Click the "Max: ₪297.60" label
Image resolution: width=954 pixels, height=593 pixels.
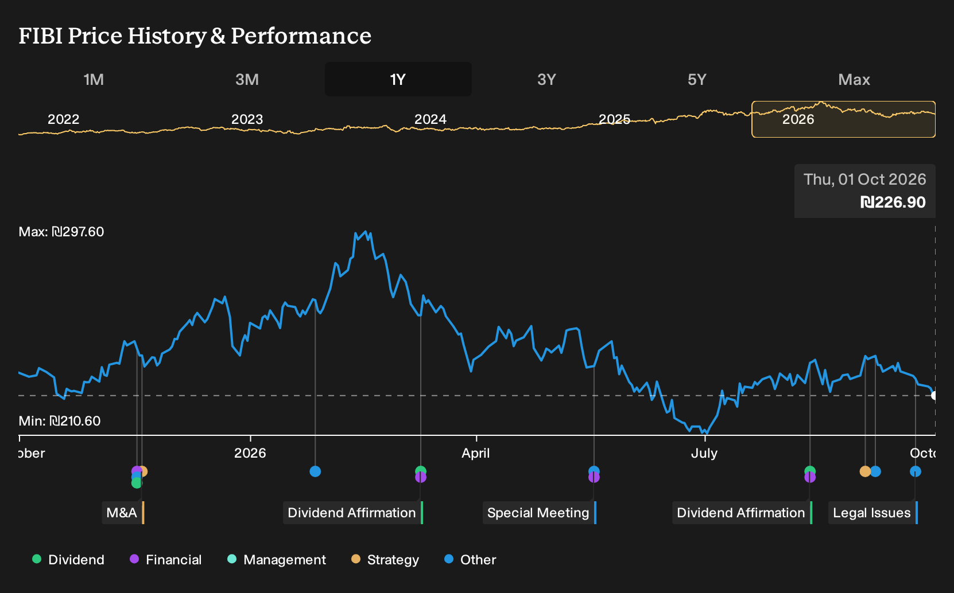(61, 232)
